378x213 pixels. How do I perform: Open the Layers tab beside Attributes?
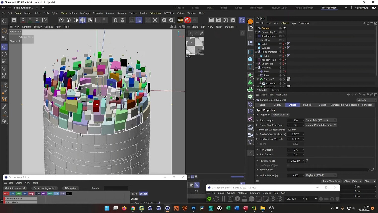pos(275,90)
